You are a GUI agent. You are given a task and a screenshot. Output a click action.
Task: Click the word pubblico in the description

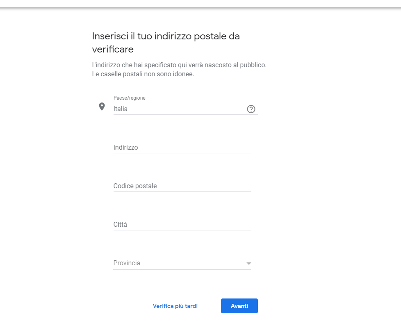(x=253, y=65)
